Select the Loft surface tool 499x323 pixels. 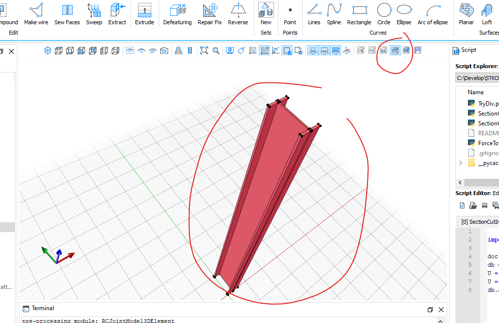pos(487,14)
